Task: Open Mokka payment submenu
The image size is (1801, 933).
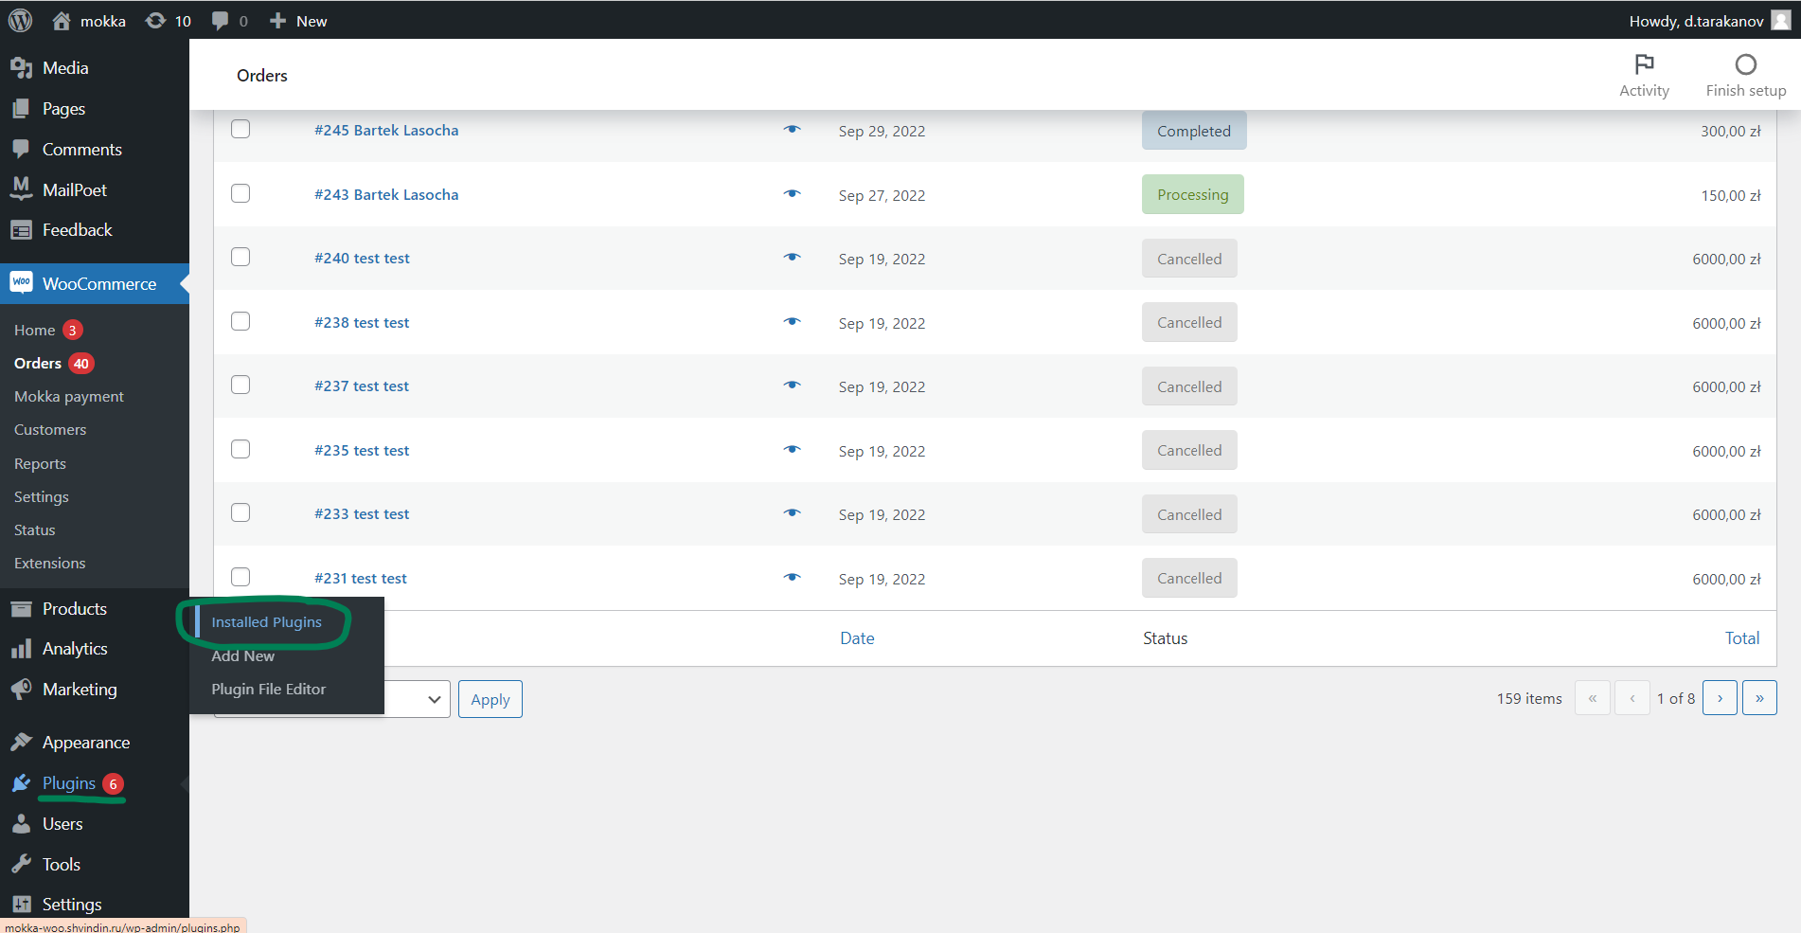Action: [68, 396]
